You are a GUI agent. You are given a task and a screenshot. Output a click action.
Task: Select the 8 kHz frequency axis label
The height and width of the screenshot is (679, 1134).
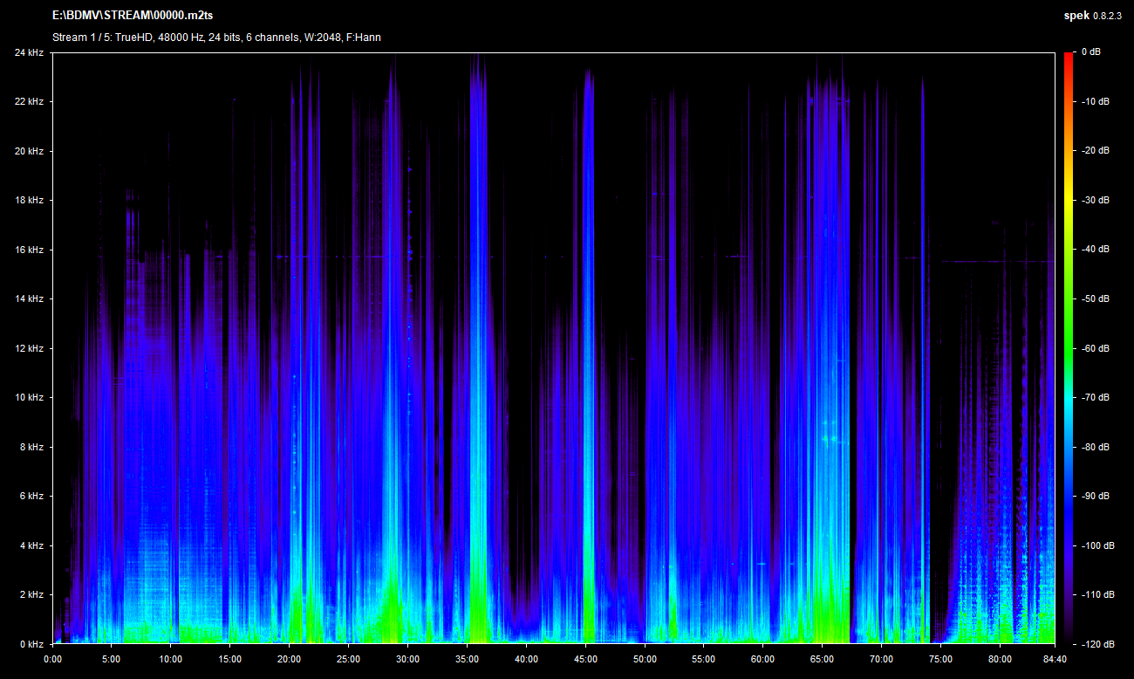pos(31,447)
